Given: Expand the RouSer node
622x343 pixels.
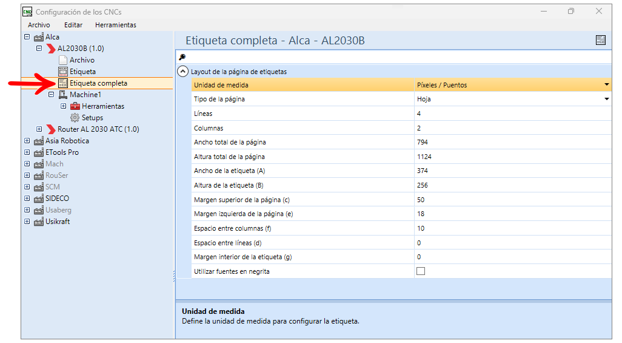Looking at the screenshot, I should [x=27, y=175].
